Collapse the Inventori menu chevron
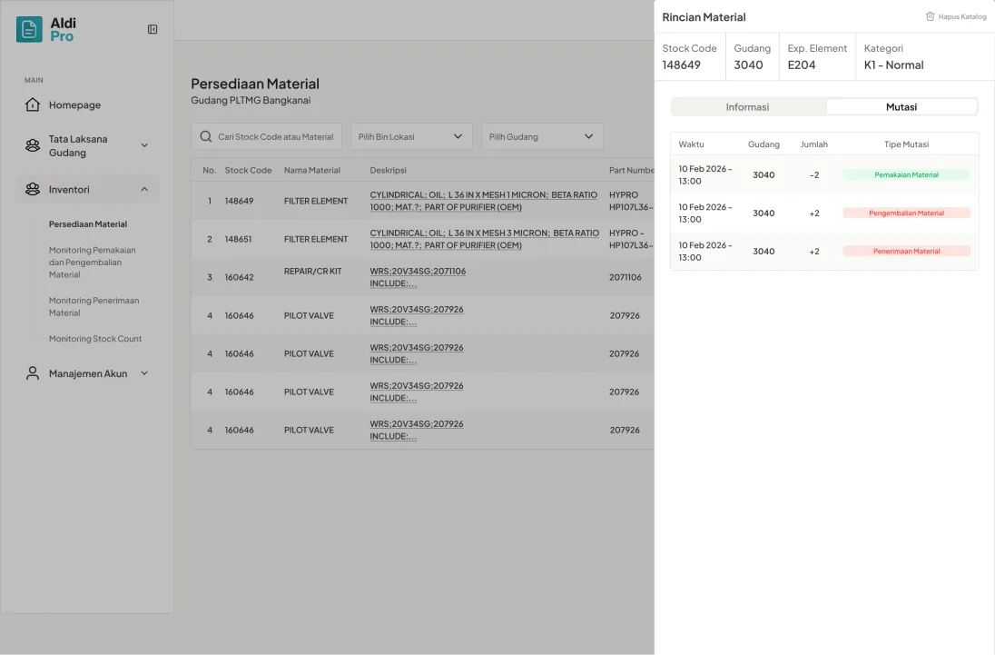 [x=144, y=189]
